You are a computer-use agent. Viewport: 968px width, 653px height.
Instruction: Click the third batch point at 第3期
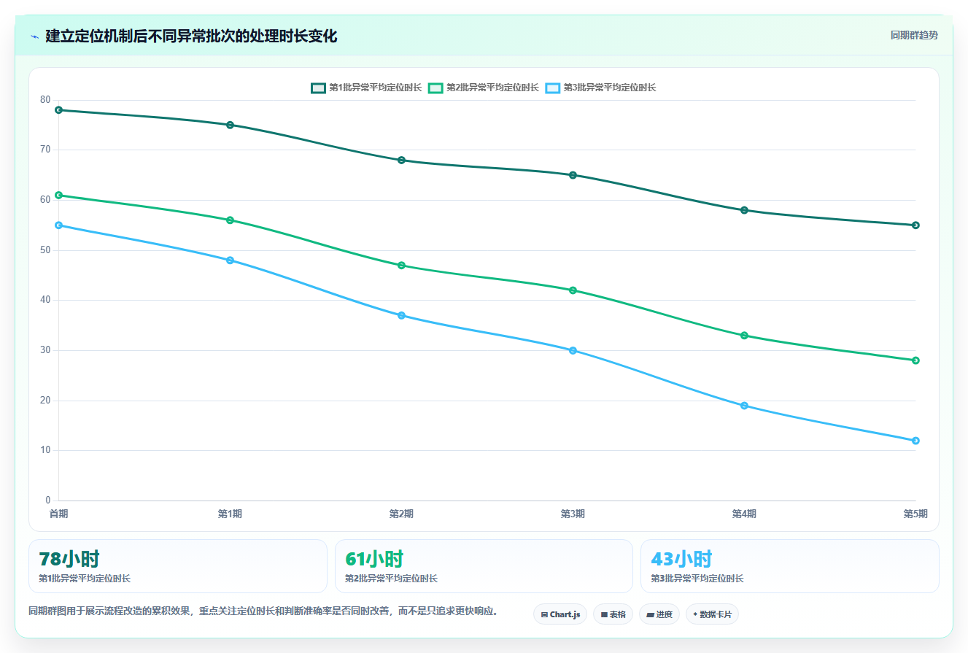coord(573,350)
